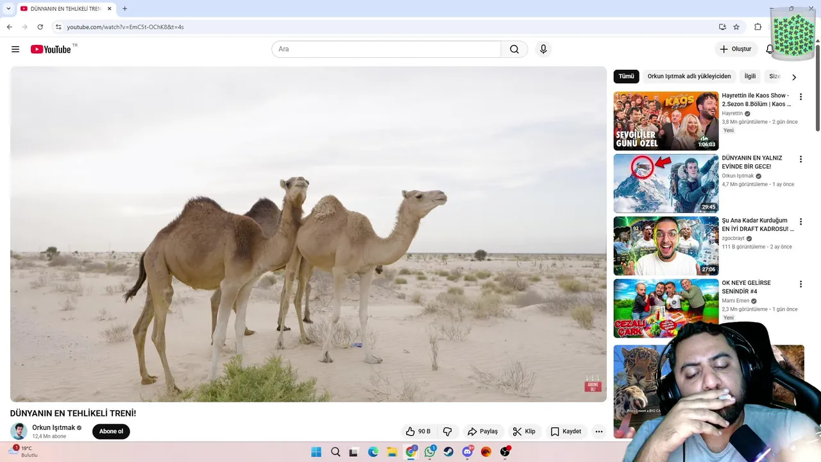Open a new browser tab
The image size is (821, 462).
pyautogui.click(x=124, y=9)
